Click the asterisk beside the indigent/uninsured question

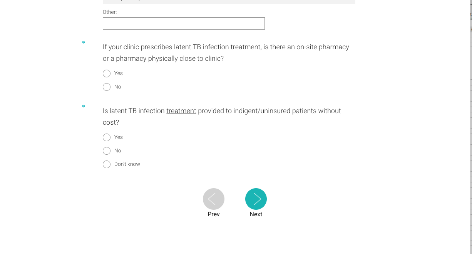(x=84, y=107)
